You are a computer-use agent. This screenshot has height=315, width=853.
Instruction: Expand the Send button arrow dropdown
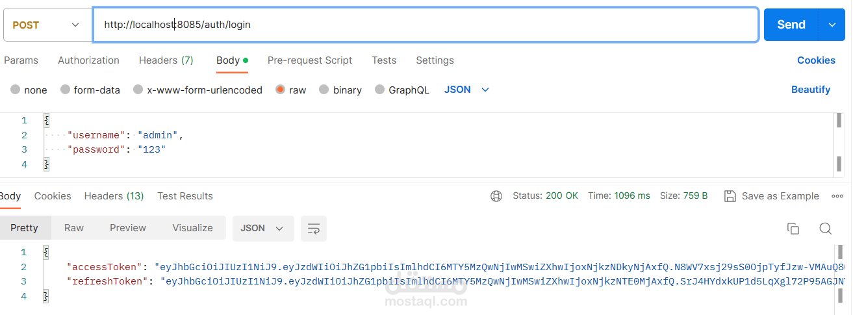point(832,25)
